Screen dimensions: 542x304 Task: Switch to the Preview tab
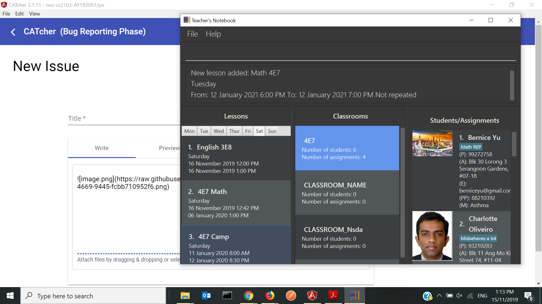[x=169, y=148]
